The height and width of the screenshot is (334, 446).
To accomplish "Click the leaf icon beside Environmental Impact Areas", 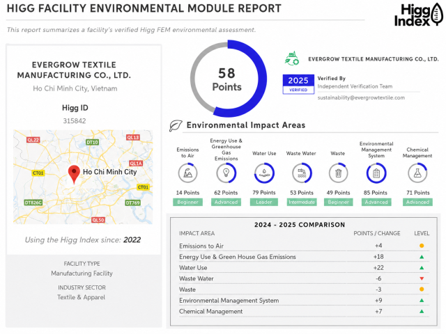I will point(176,125).
